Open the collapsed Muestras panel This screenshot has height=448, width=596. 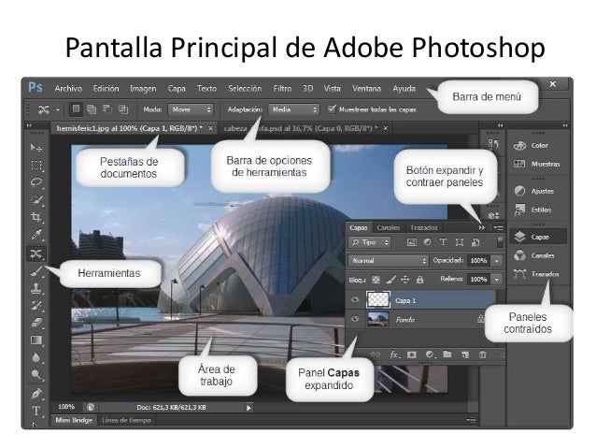pos(538,164)
